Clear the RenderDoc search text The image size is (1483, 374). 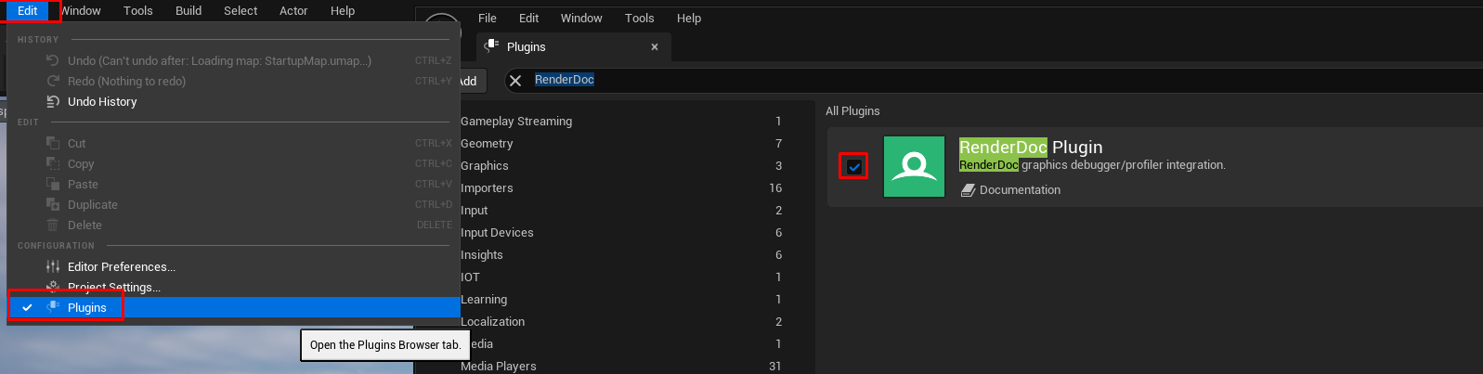pyautogui.click(x=515, y=81)
